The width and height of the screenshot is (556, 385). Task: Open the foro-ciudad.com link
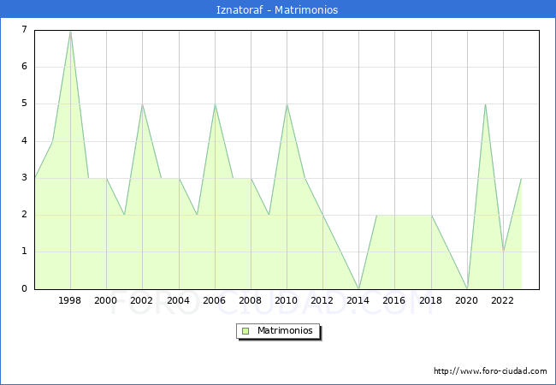(490, 371)
